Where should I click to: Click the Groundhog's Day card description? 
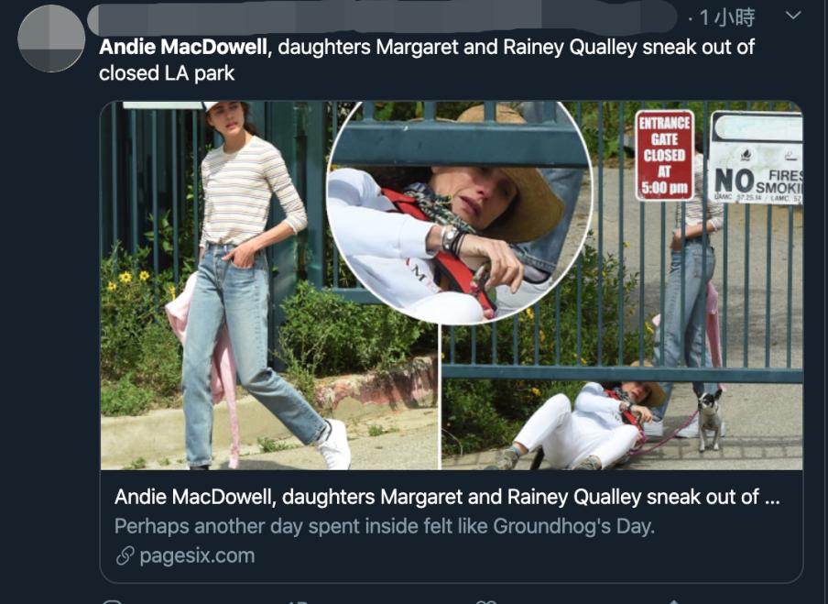385,526
